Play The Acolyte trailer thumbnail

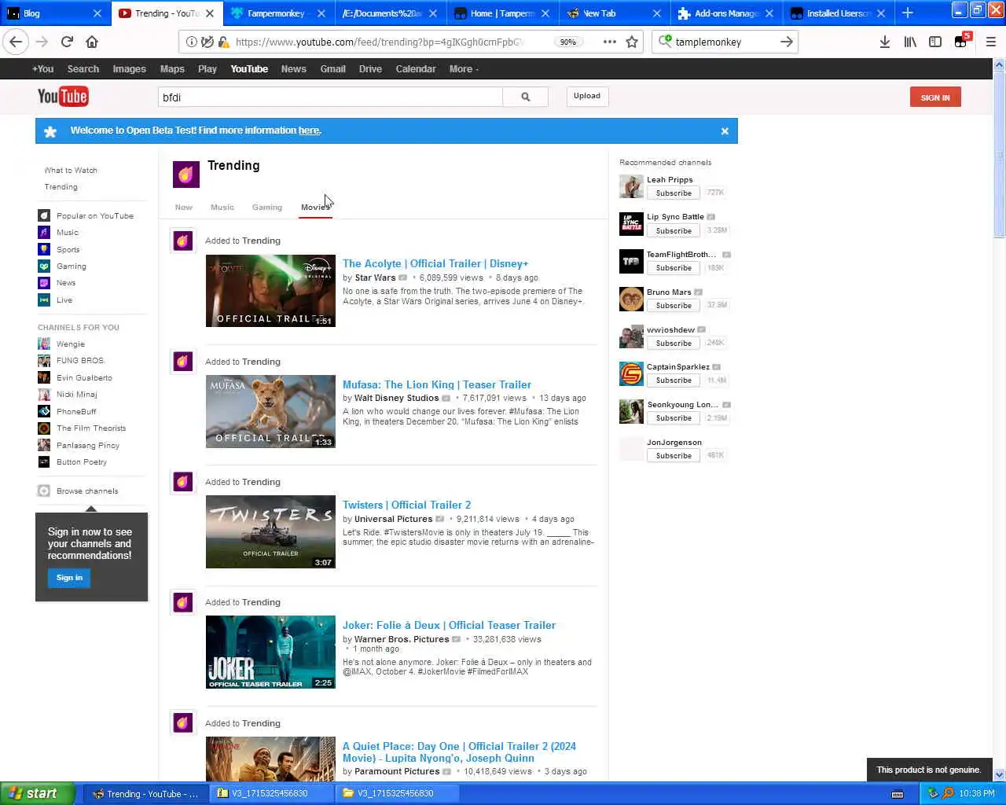tap(270, 291)
